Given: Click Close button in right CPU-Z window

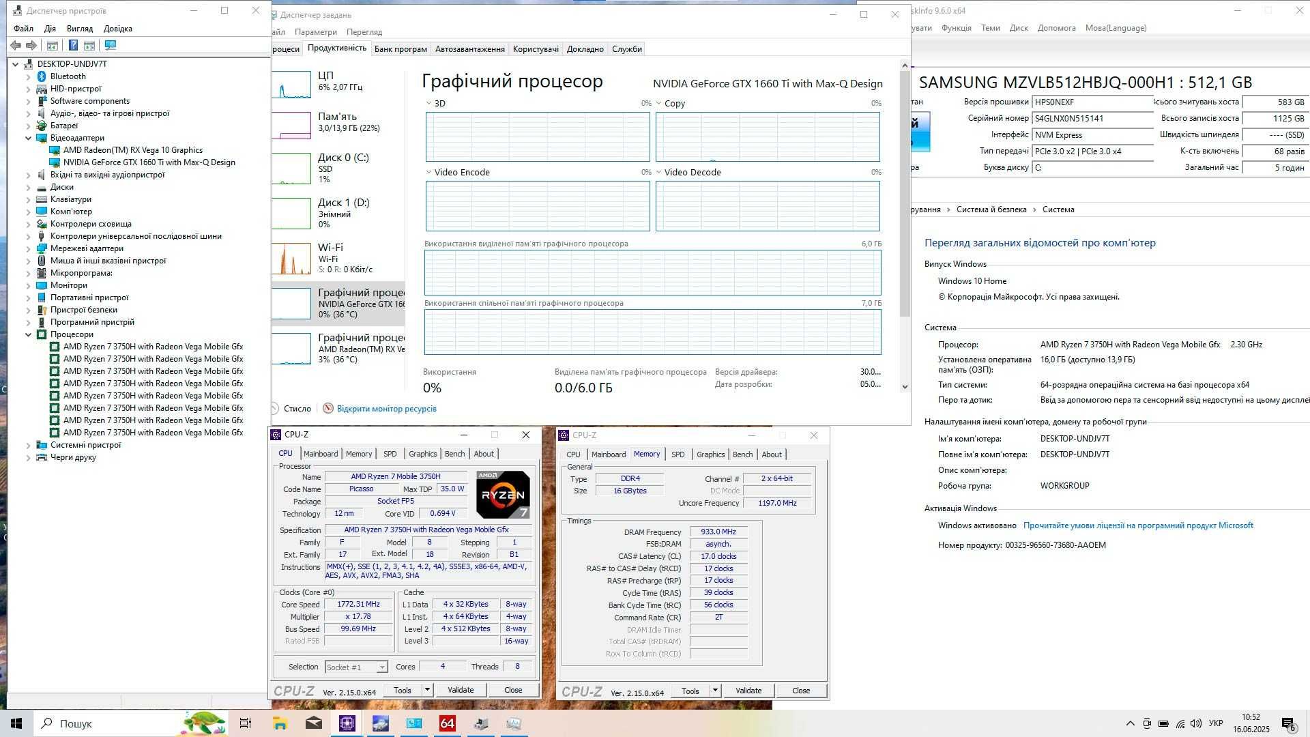Looking at the screenshot, I should coord(801,691).
